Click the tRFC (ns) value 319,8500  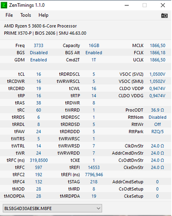point(39,160)
